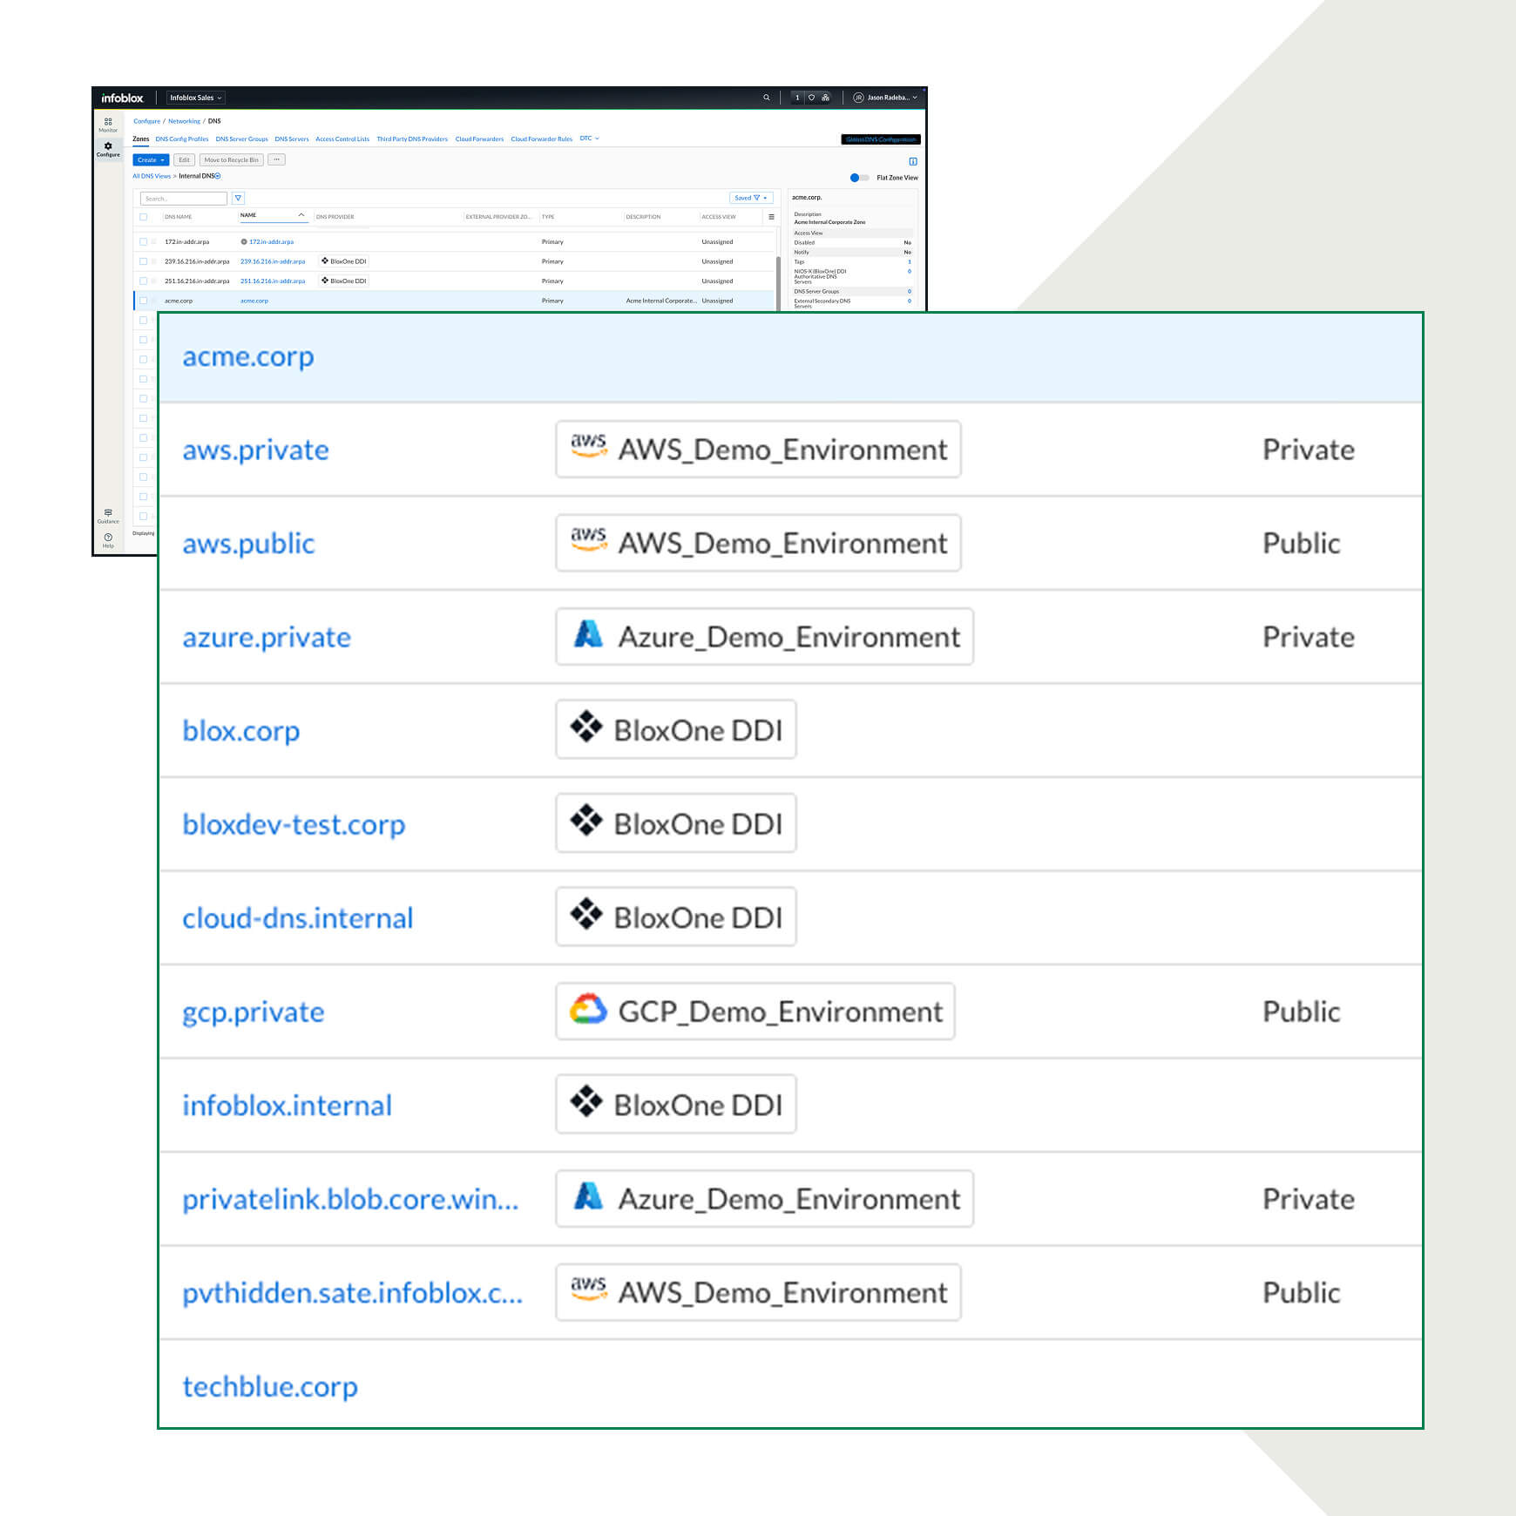This screenshot has width=1516, height=1516.
Task: Open the techblue.corp zone link
Action: point(270,1386)
